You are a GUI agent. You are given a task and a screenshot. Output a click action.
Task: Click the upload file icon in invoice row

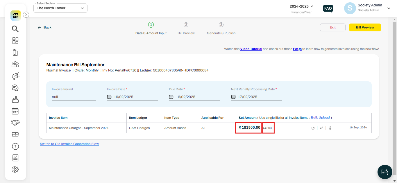pos(313,128)
